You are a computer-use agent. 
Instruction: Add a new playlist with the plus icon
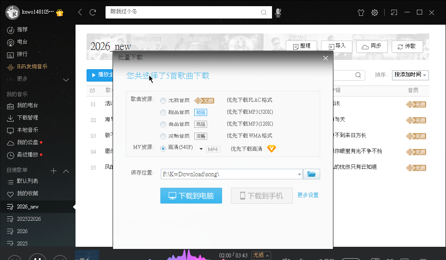pos(53,171)
